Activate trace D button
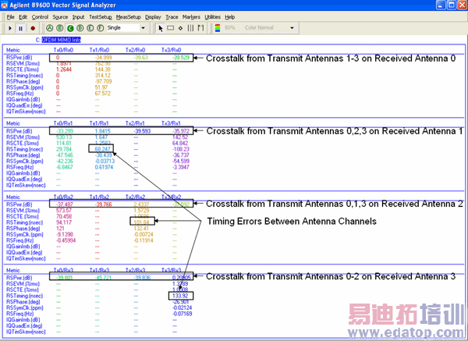468x341 pixels. 80,28
